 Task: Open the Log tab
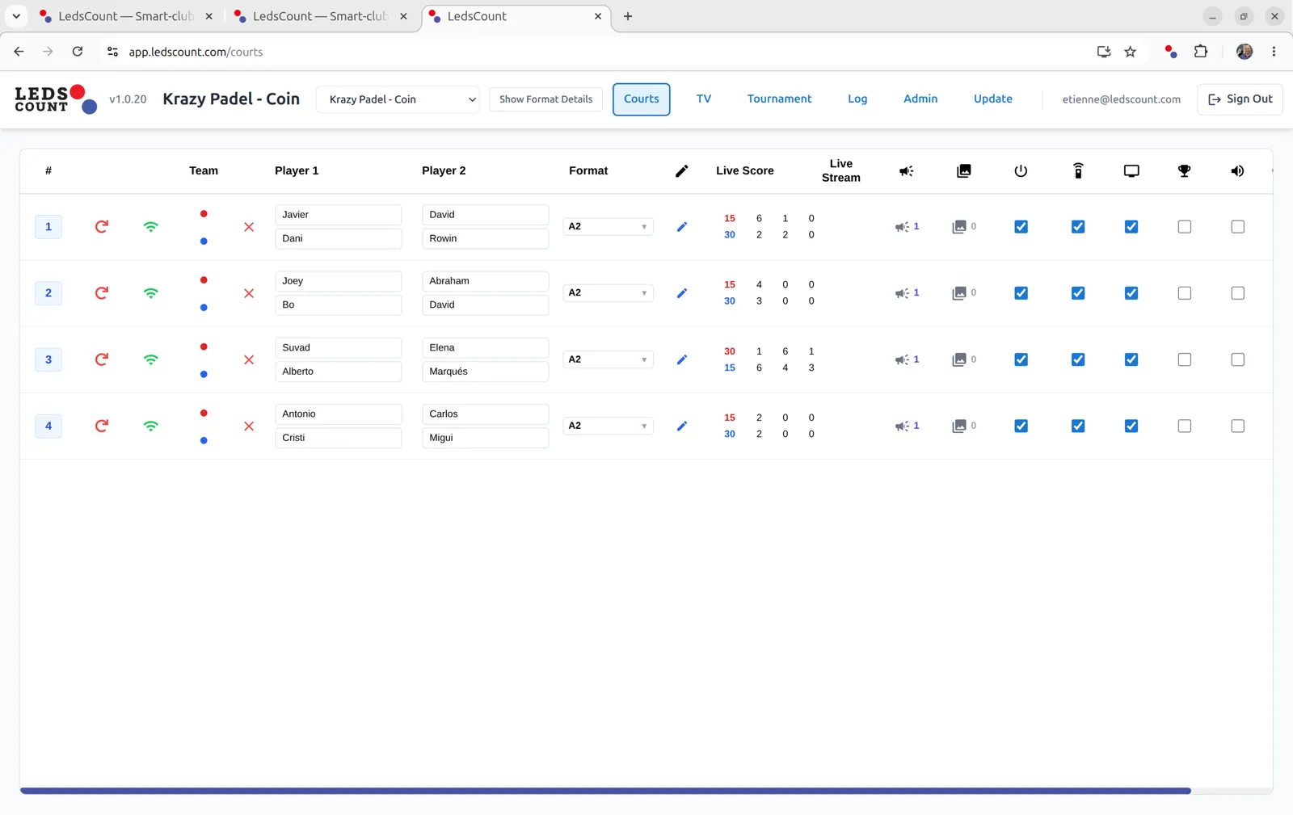tap(857, 99)
